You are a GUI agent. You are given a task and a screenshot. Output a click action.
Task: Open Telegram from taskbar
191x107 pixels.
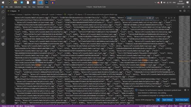(22, 2)
